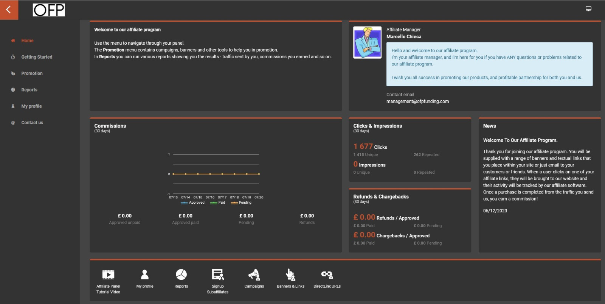Click the management@ofpfunding.com email address

[x=417, y=101]
